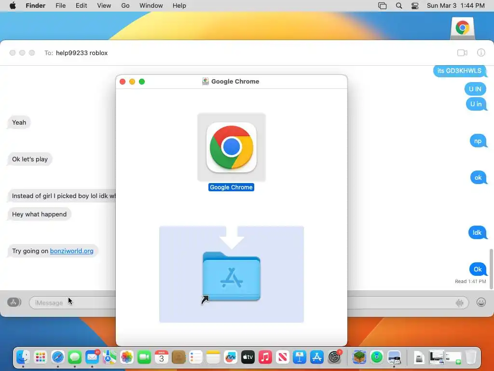
Task: Open Preview from the Dock
Action: coord(394,357)
